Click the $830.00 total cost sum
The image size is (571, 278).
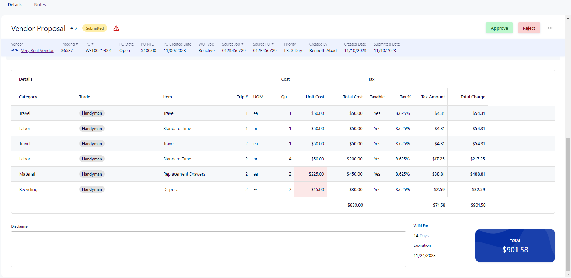(355, 205)
